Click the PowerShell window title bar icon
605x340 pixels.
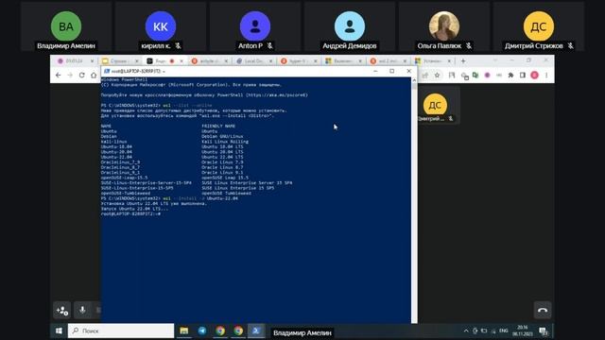pos(107,72)
